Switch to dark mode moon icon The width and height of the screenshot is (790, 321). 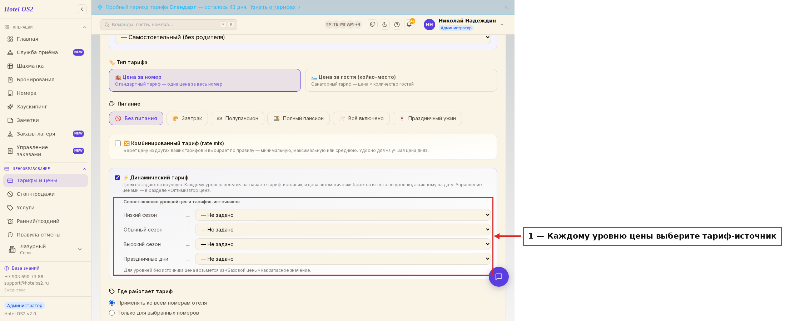[385, 24]
